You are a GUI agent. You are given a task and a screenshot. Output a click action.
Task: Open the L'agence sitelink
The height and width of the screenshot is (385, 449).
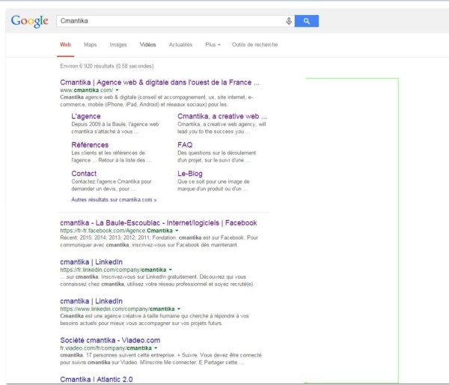point(86,116)
